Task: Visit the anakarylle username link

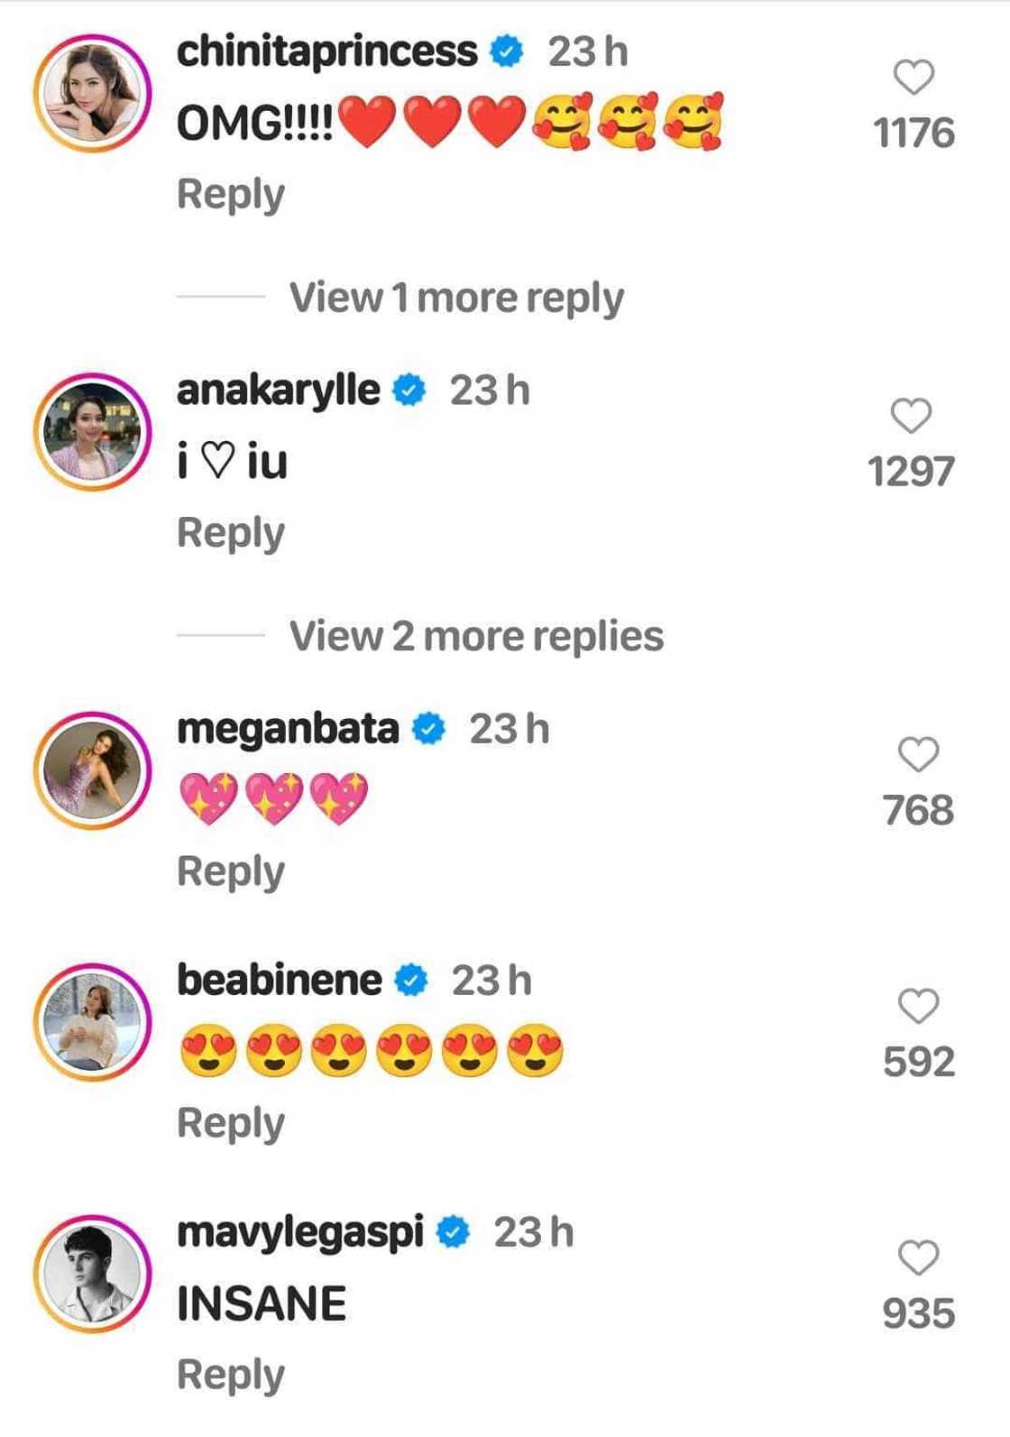Action: tap(278, 391)
